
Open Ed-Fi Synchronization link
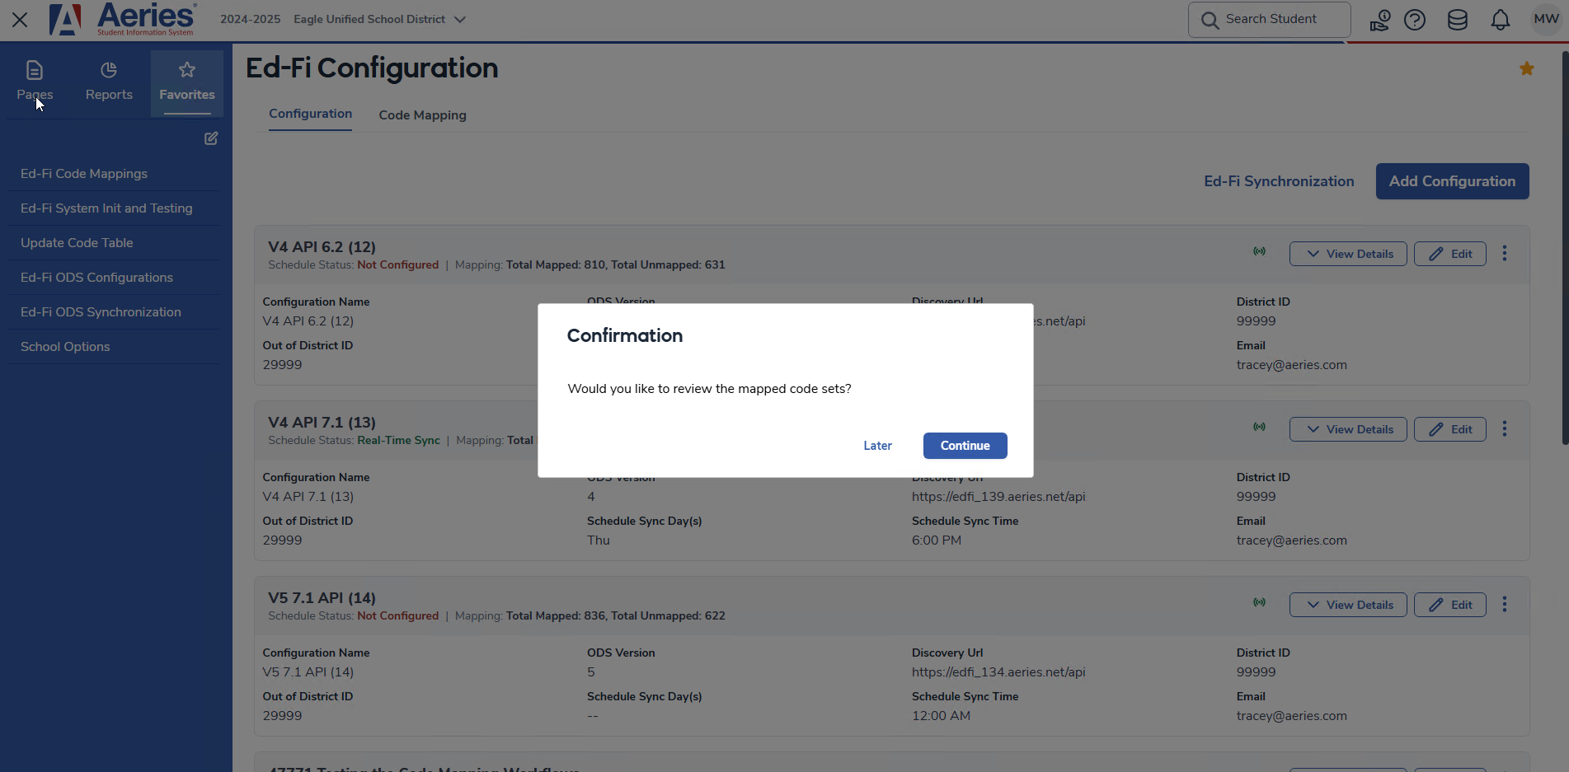pos(1279,181)
